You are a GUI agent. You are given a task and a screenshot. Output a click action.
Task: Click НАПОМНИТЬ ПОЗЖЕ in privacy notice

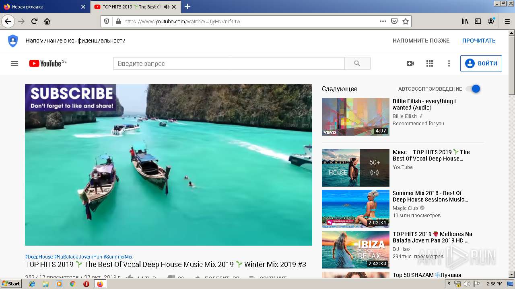point(421,41)
